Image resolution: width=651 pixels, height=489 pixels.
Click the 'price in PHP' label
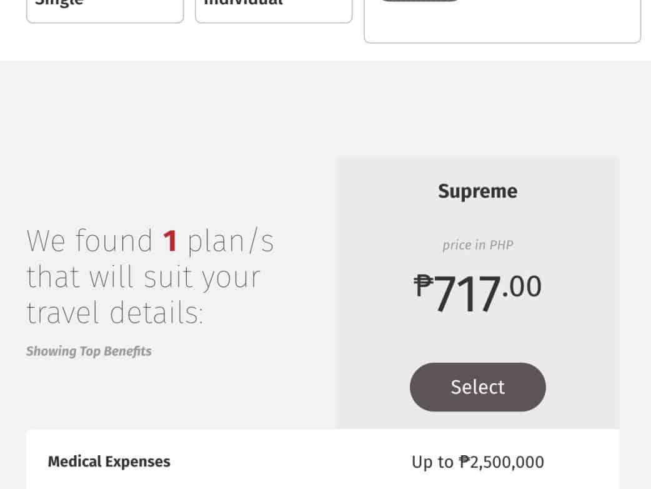(477, 245)
